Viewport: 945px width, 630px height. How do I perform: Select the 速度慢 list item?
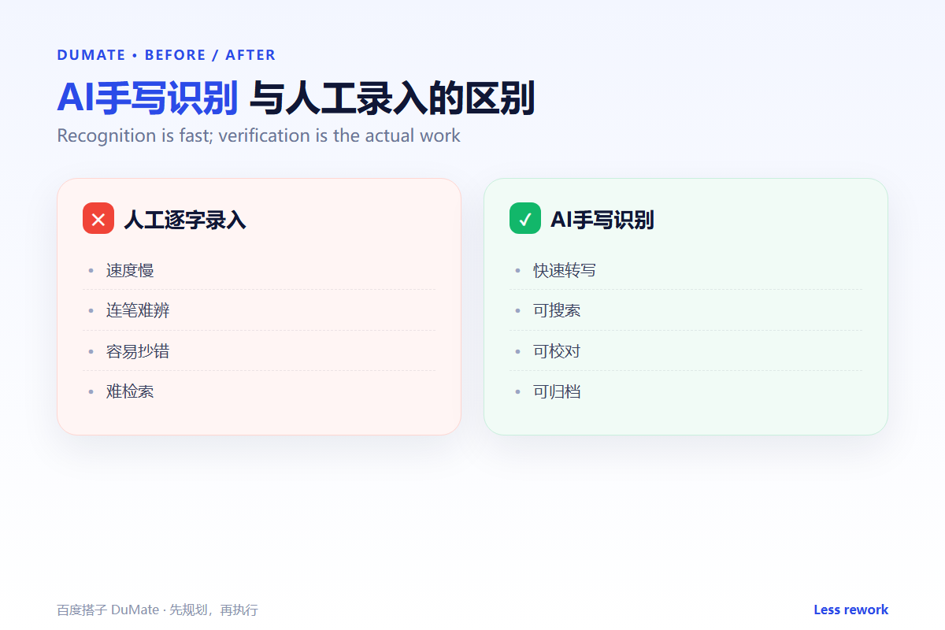(259, 270)
